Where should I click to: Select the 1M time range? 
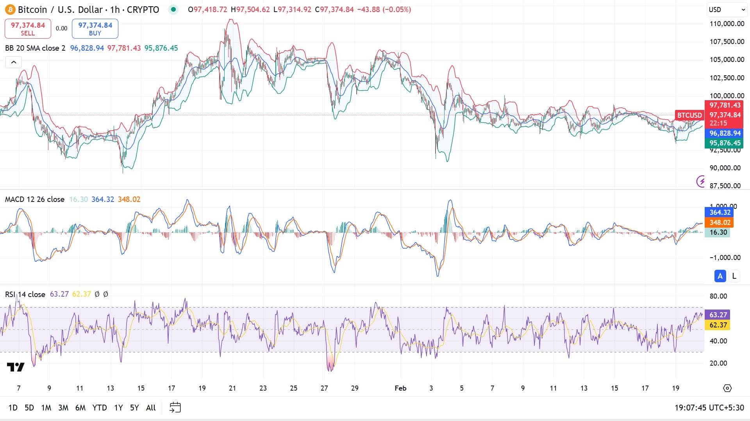pyautogui.click(x=46, y=408)
